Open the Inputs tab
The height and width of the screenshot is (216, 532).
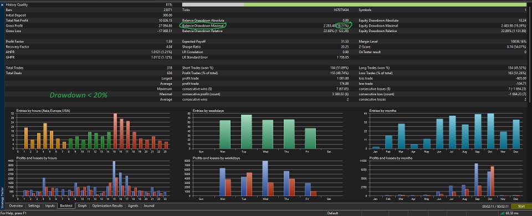pyautogui.click(x=50, y=206)
